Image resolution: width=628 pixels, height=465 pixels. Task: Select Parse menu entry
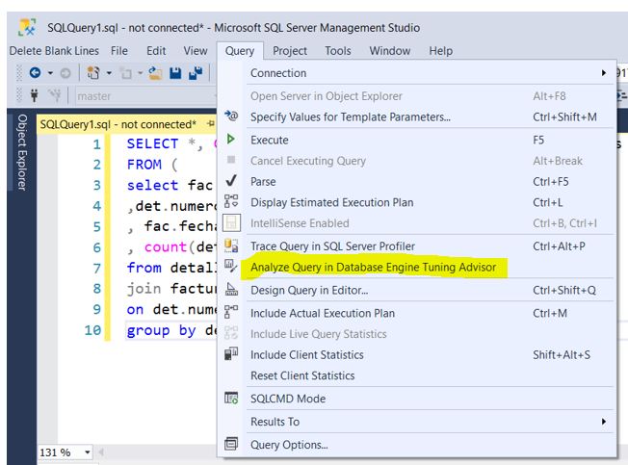414,182
